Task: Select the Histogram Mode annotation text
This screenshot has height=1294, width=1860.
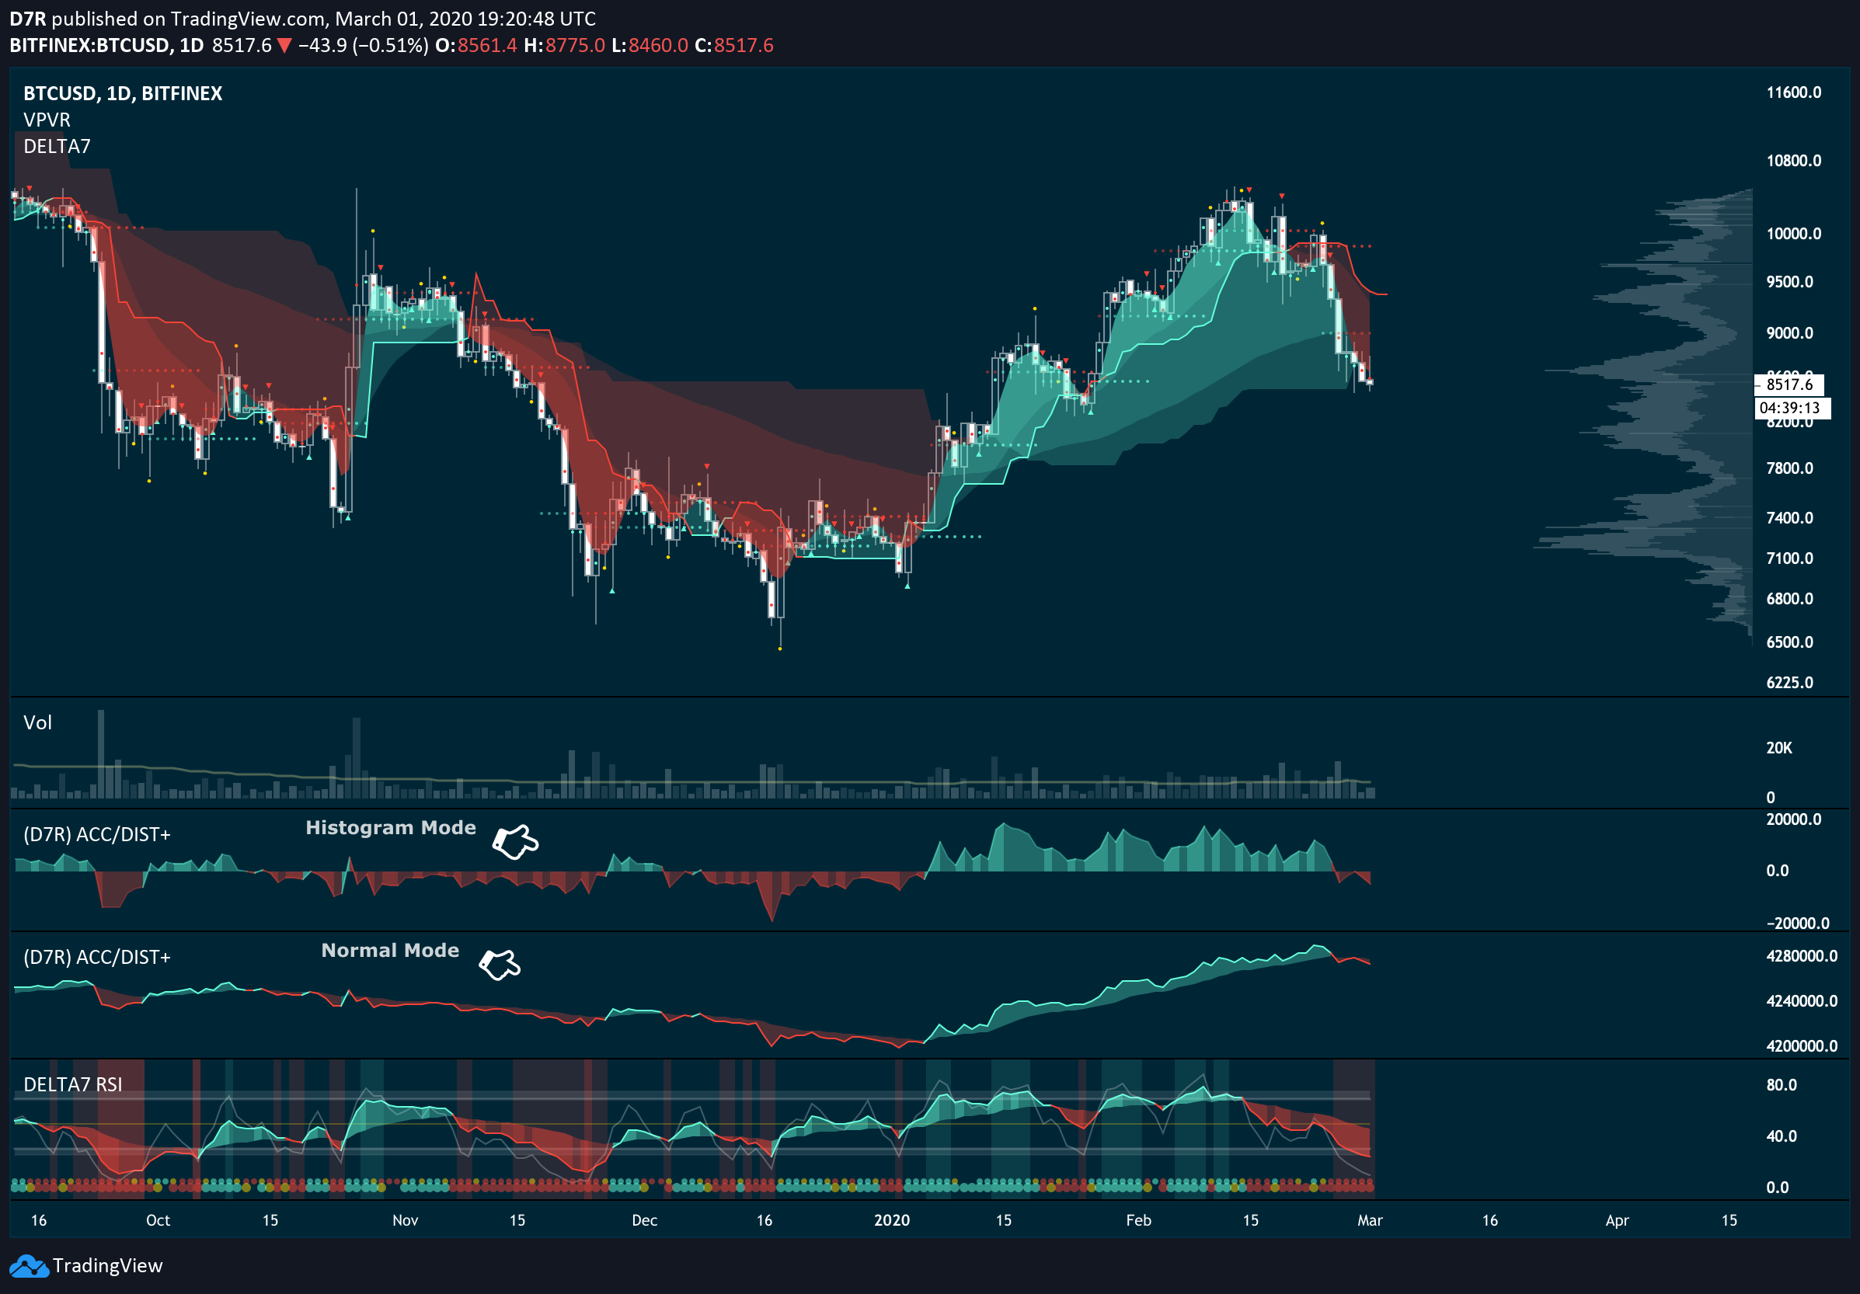Action: pyautogui.click(x=391, y=827)
